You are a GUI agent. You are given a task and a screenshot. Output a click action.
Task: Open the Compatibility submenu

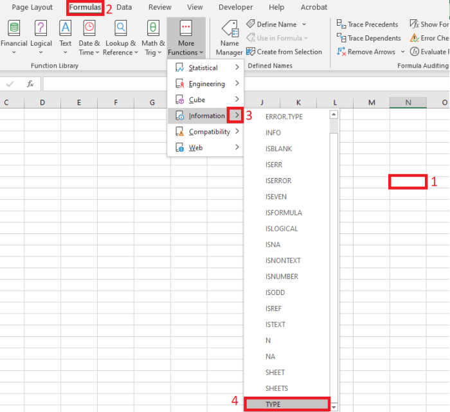(x=206, y=132)
